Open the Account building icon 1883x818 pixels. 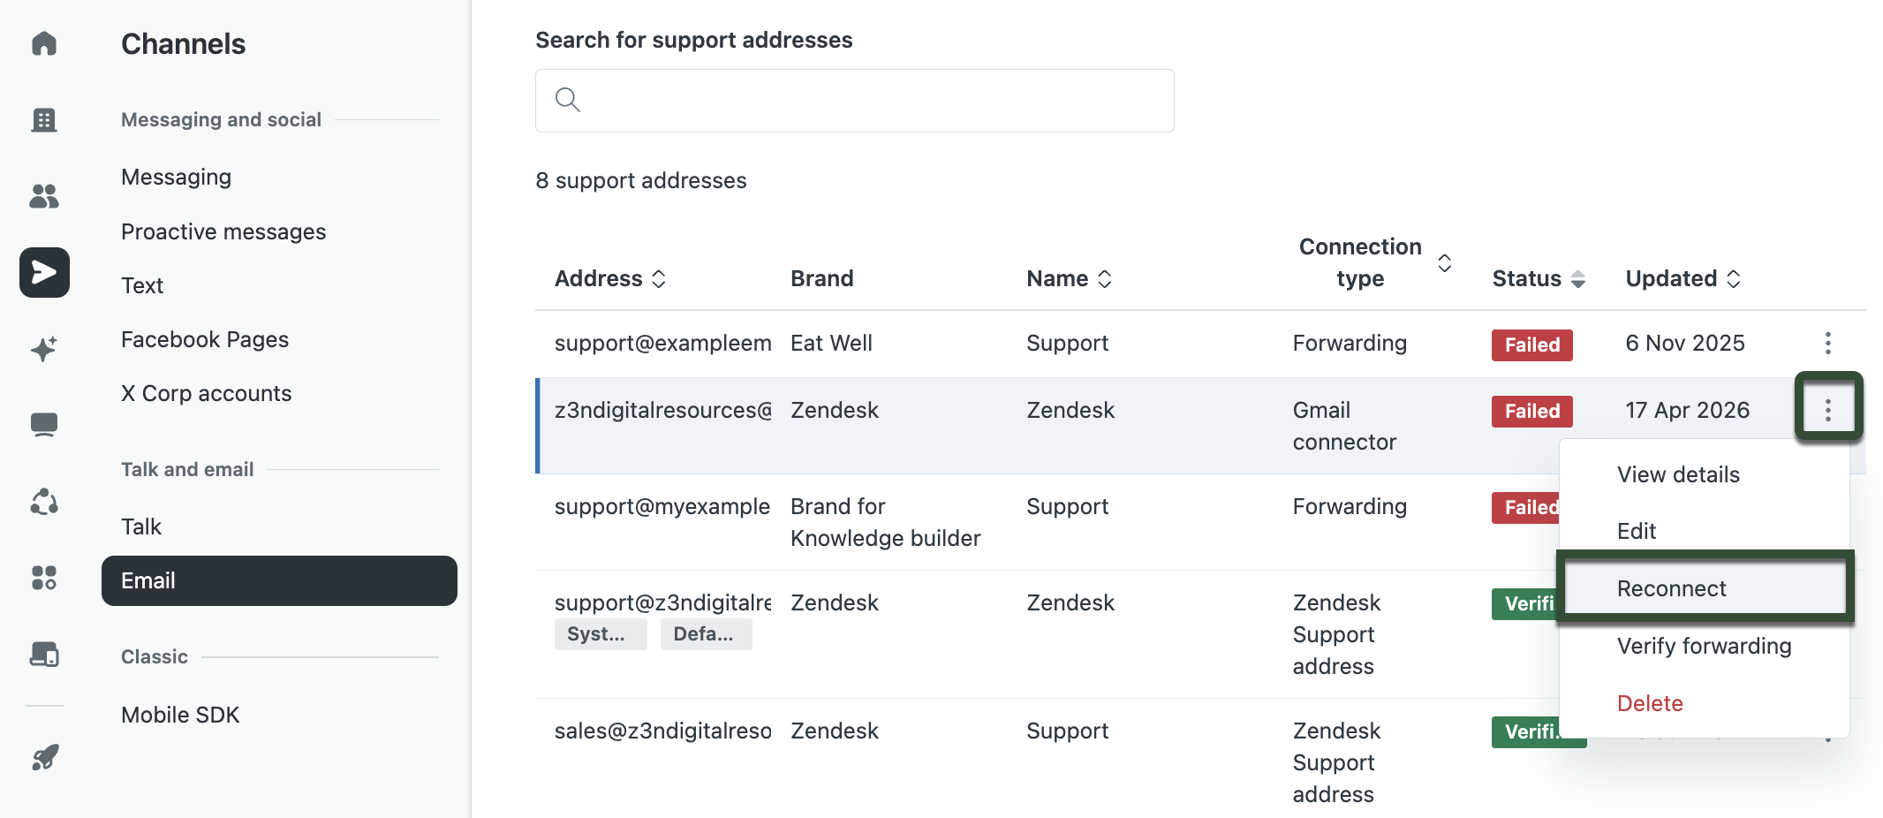coord(44,119)
